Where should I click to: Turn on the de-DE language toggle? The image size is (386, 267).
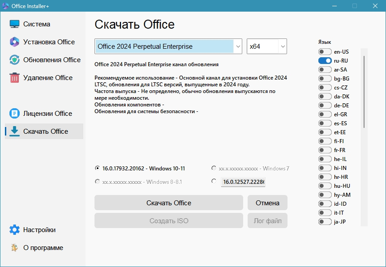[325, 106]
